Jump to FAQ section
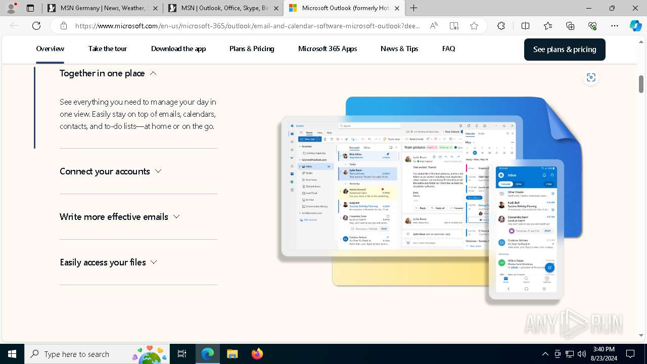This screenshot has width=647, height=364. 448,49
